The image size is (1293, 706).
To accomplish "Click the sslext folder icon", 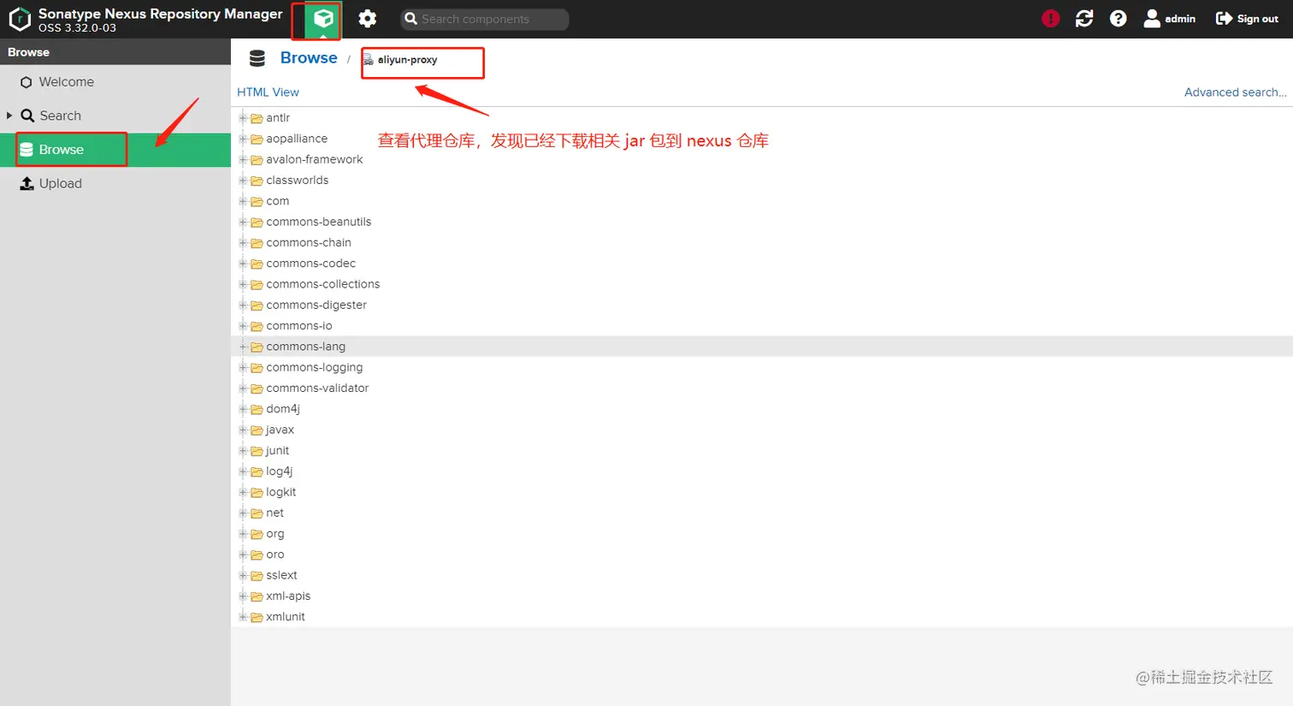I will click(x=257, y=576).
